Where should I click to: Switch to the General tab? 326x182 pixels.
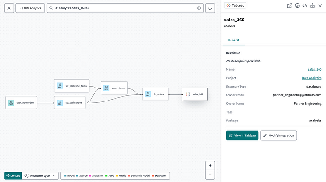[x=234, y=40]
